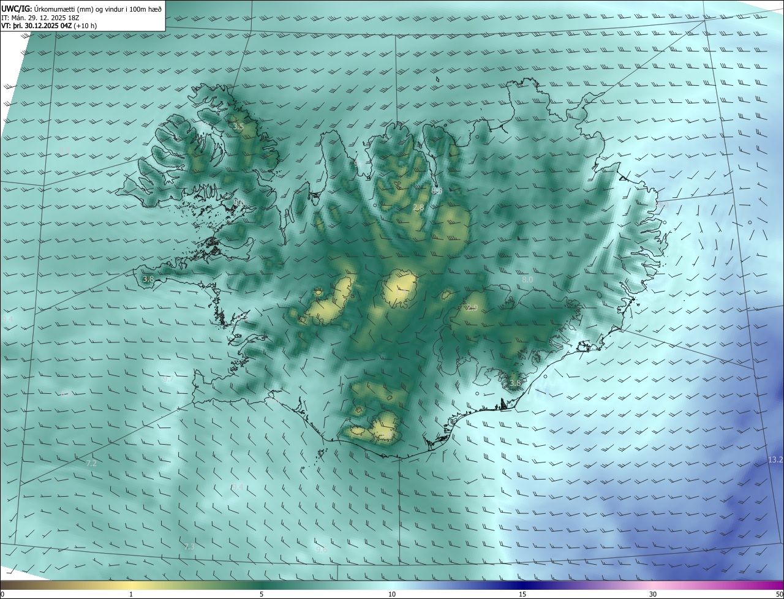Click the 2.8 value in north Iceland
Screen dimensions: 784x599
tap(418, 208)
